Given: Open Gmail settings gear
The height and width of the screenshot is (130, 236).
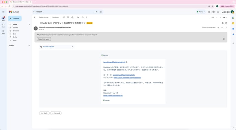Looking at the screenshot, I should (214, 12).
